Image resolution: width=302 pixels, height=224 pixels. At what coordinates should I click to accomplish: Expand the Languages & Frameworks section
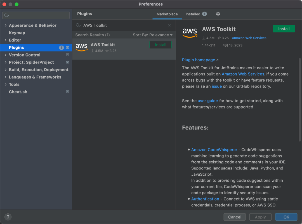click(x=5, y=77)
